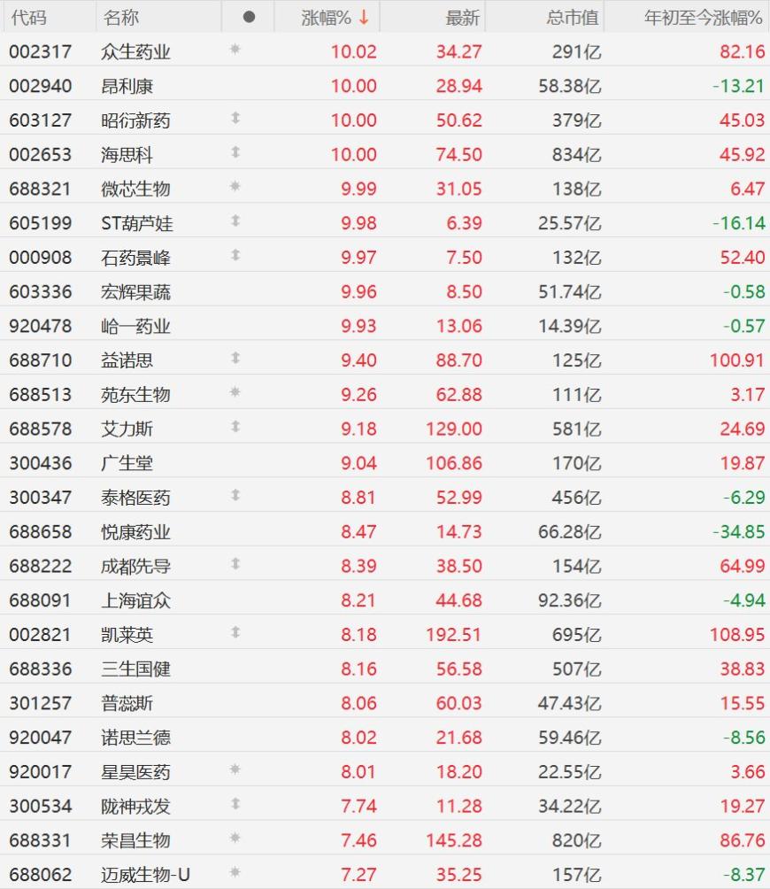The width and height of the screenshot is (770, 889).
Task: Open the ST葫芦娃 stock name
Action: click(136, 223)
